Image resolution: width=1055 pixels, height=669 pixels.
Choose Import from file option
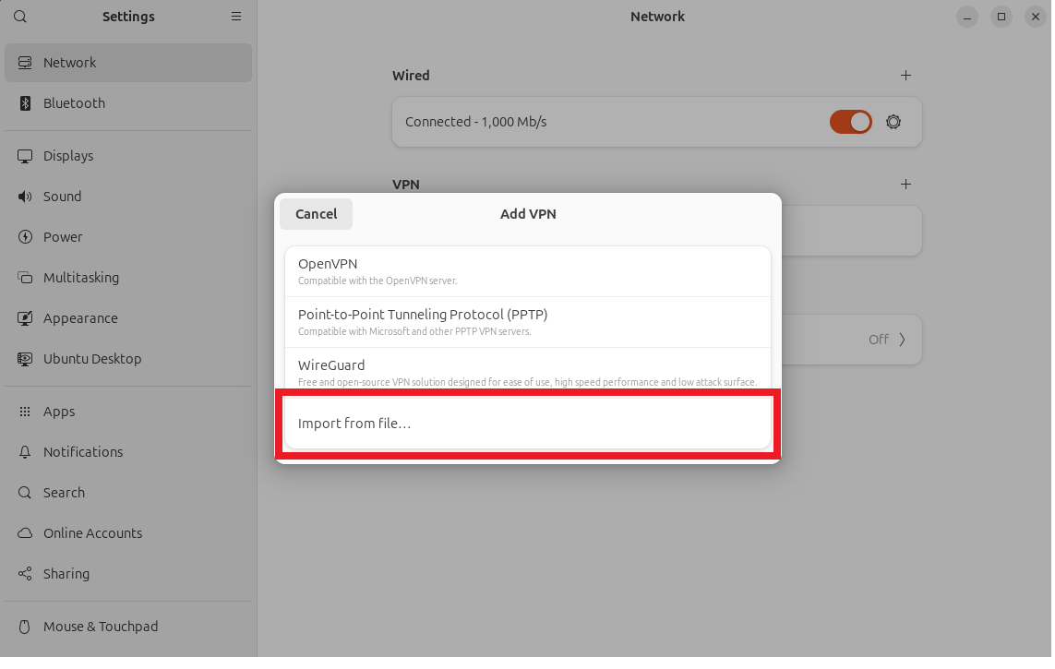[528, 424]
